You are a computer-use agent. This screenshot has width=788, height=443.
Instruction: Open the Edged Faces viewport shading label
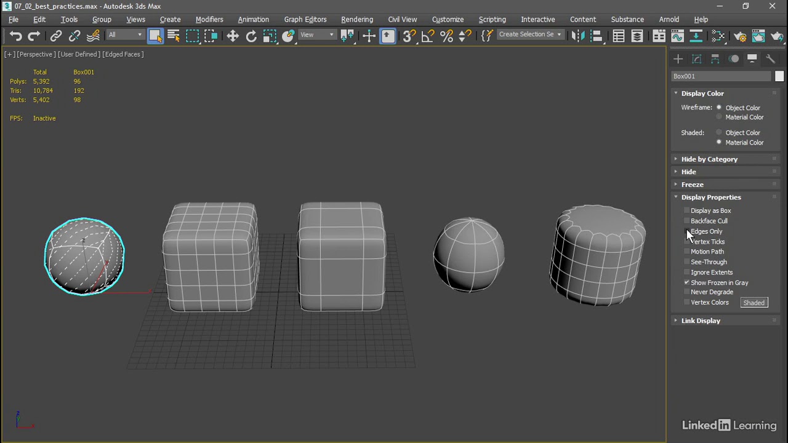click(123, 54)
